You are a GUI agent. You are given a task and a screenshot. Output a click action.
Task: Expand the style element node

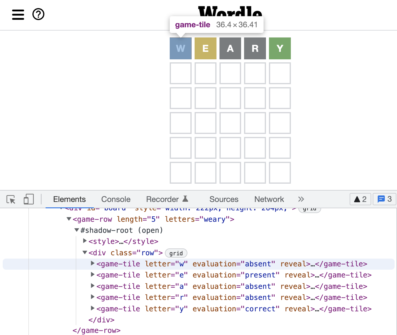85,241
